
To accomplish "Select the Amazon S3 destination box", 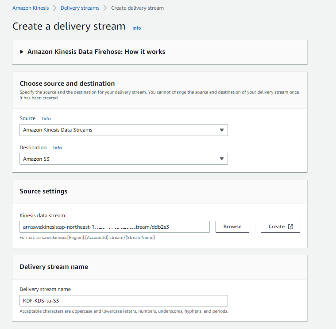I will click(x=120, y=159).
